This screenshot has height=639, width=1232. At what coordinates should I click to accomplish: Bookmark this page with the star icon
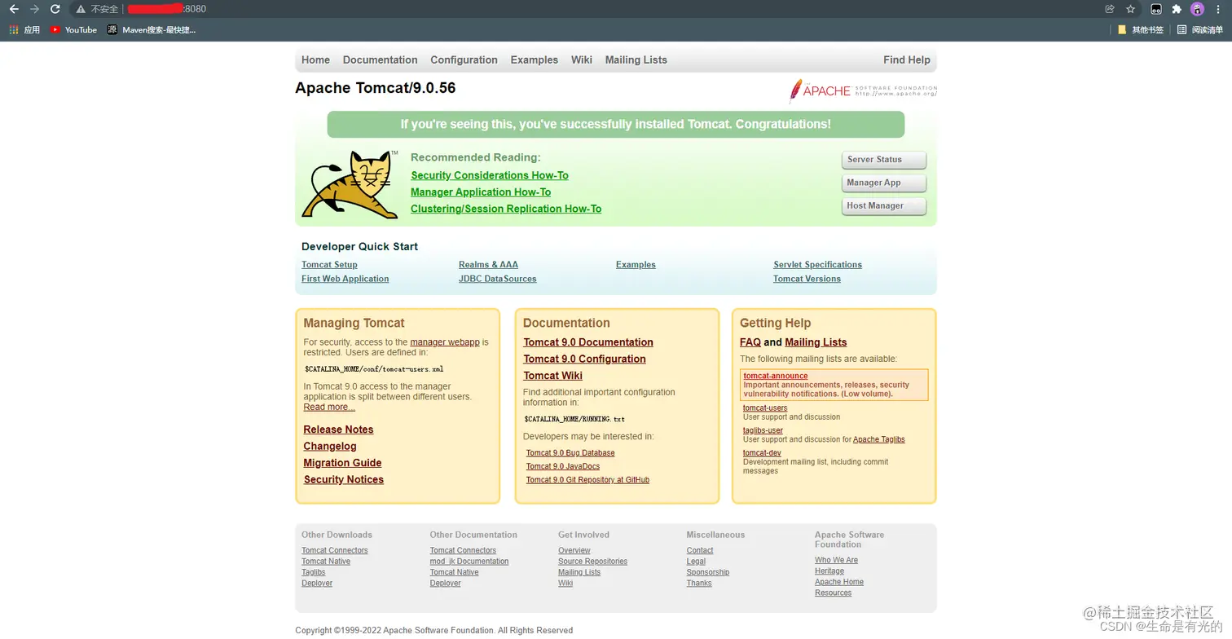[x=1131, y=9]
